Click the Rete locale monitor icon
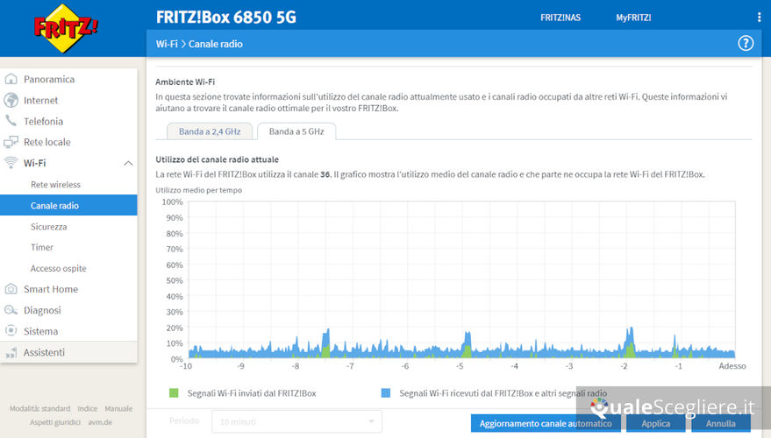771x438 pixels. tap(11, 142)
